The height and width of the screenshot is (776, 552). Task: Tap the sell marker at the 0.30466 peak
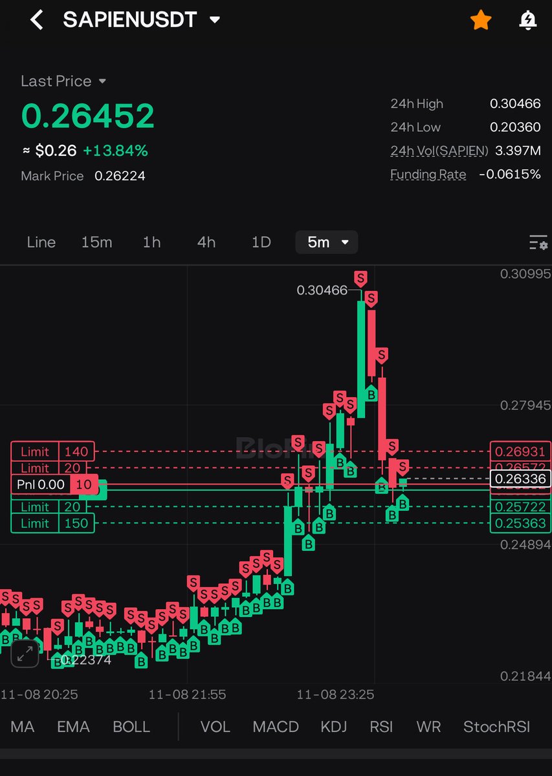click(x=360, y=279)
